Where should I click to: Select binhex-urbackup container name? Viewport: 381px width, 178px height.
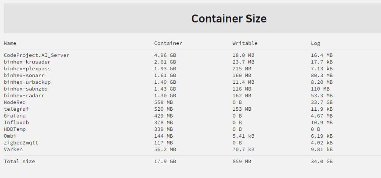click(27, 82)
